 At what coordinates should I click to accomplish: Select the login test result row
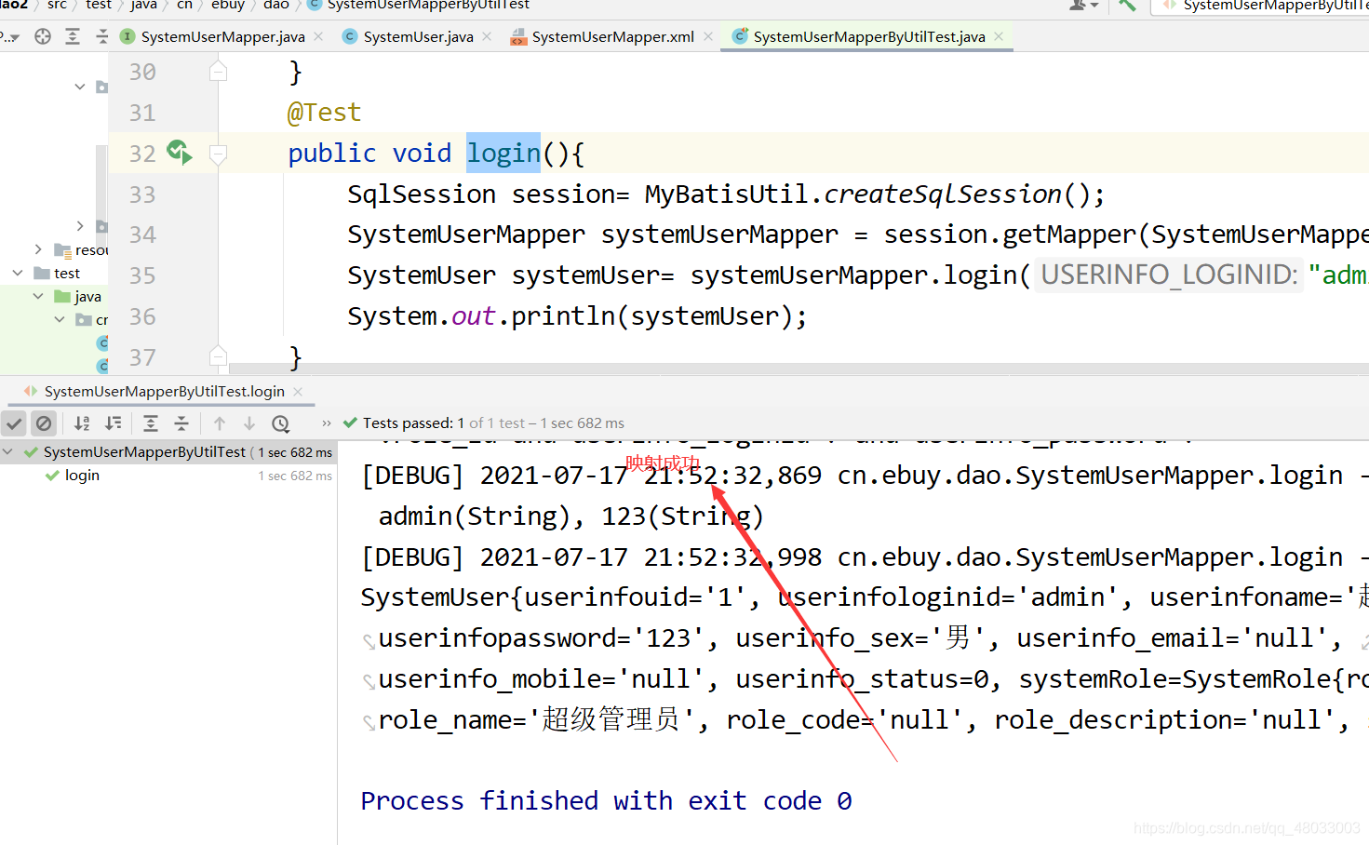[x=168, y=476]
